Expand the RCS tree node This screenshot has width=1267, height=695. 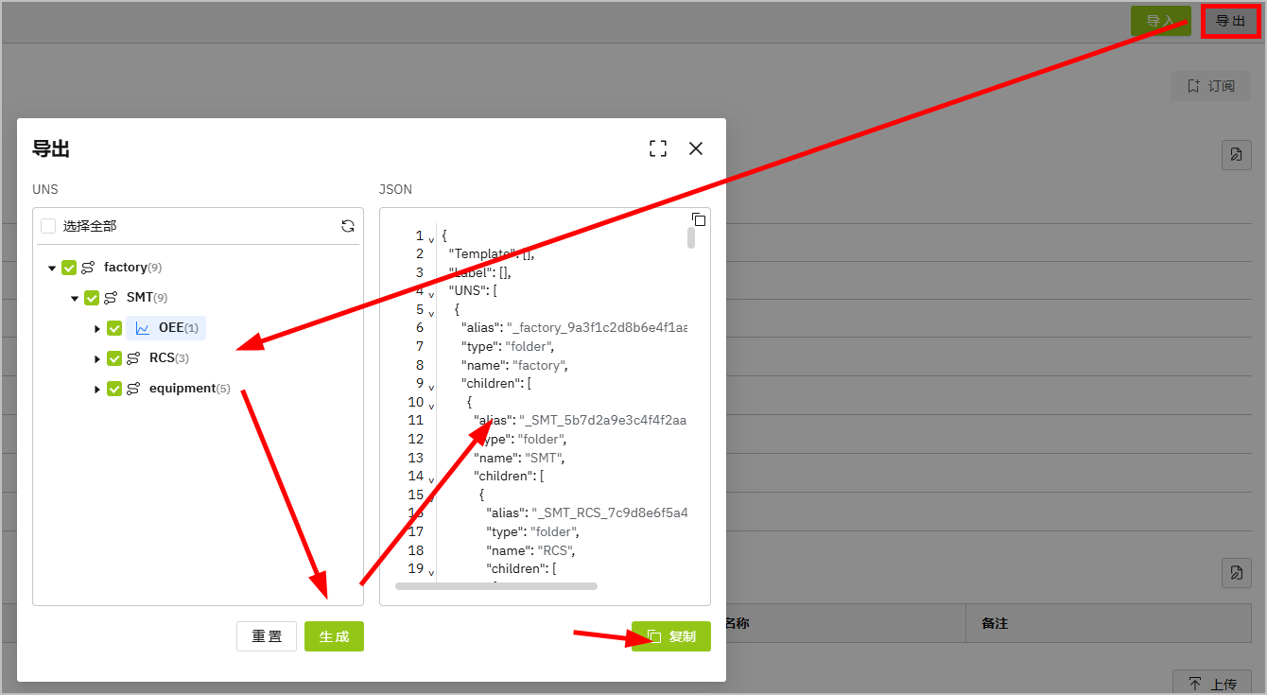[97, 358]
